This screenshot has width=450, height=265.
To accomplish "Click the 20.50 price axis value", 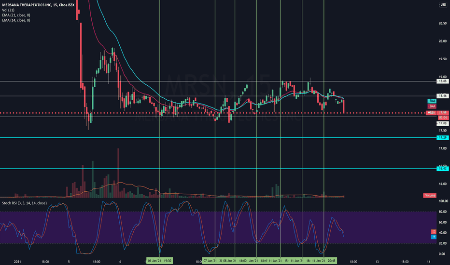I will point(443,24).
